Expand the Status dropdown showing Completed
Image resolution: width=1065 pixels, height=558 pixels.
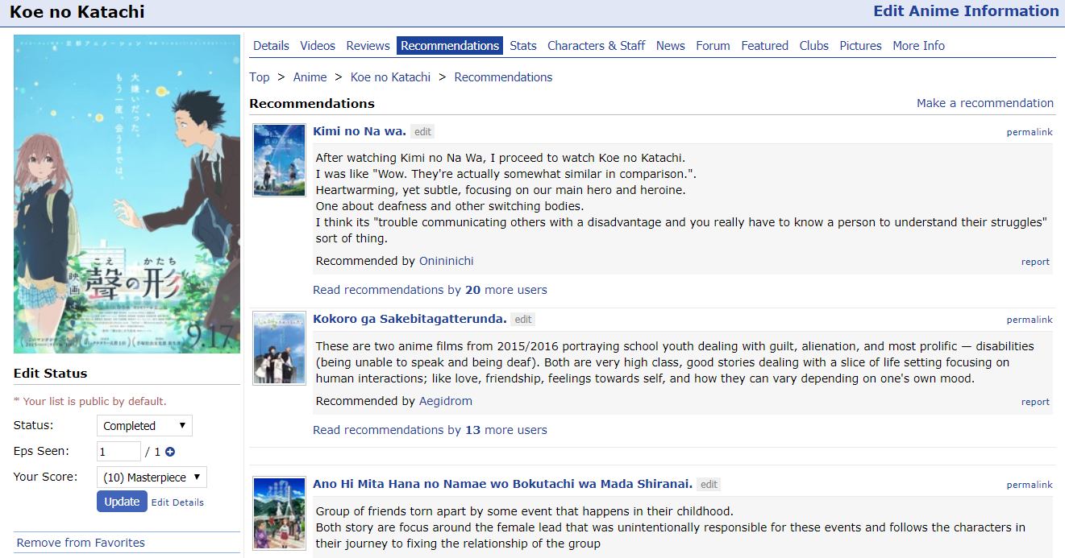tap(144, 426)
